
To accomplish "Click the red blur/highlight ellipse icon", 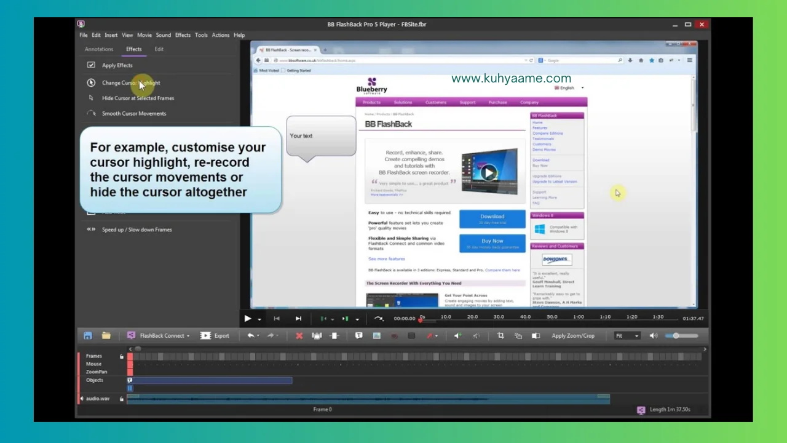I will tap(394, 336).
